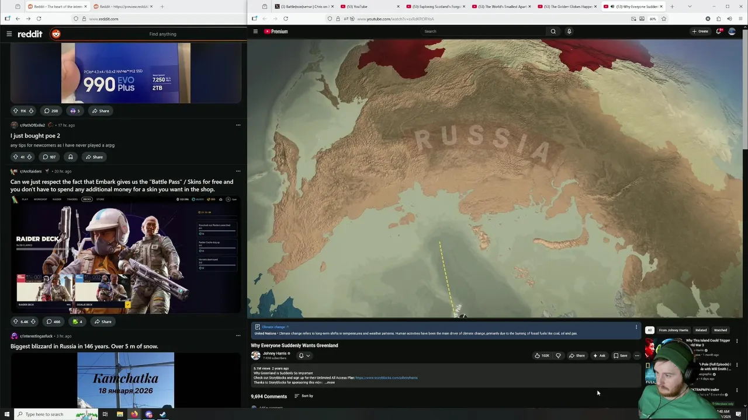748x420 pixels.
Task: Save the Greenland video to playlist
Action: (620, 355)
